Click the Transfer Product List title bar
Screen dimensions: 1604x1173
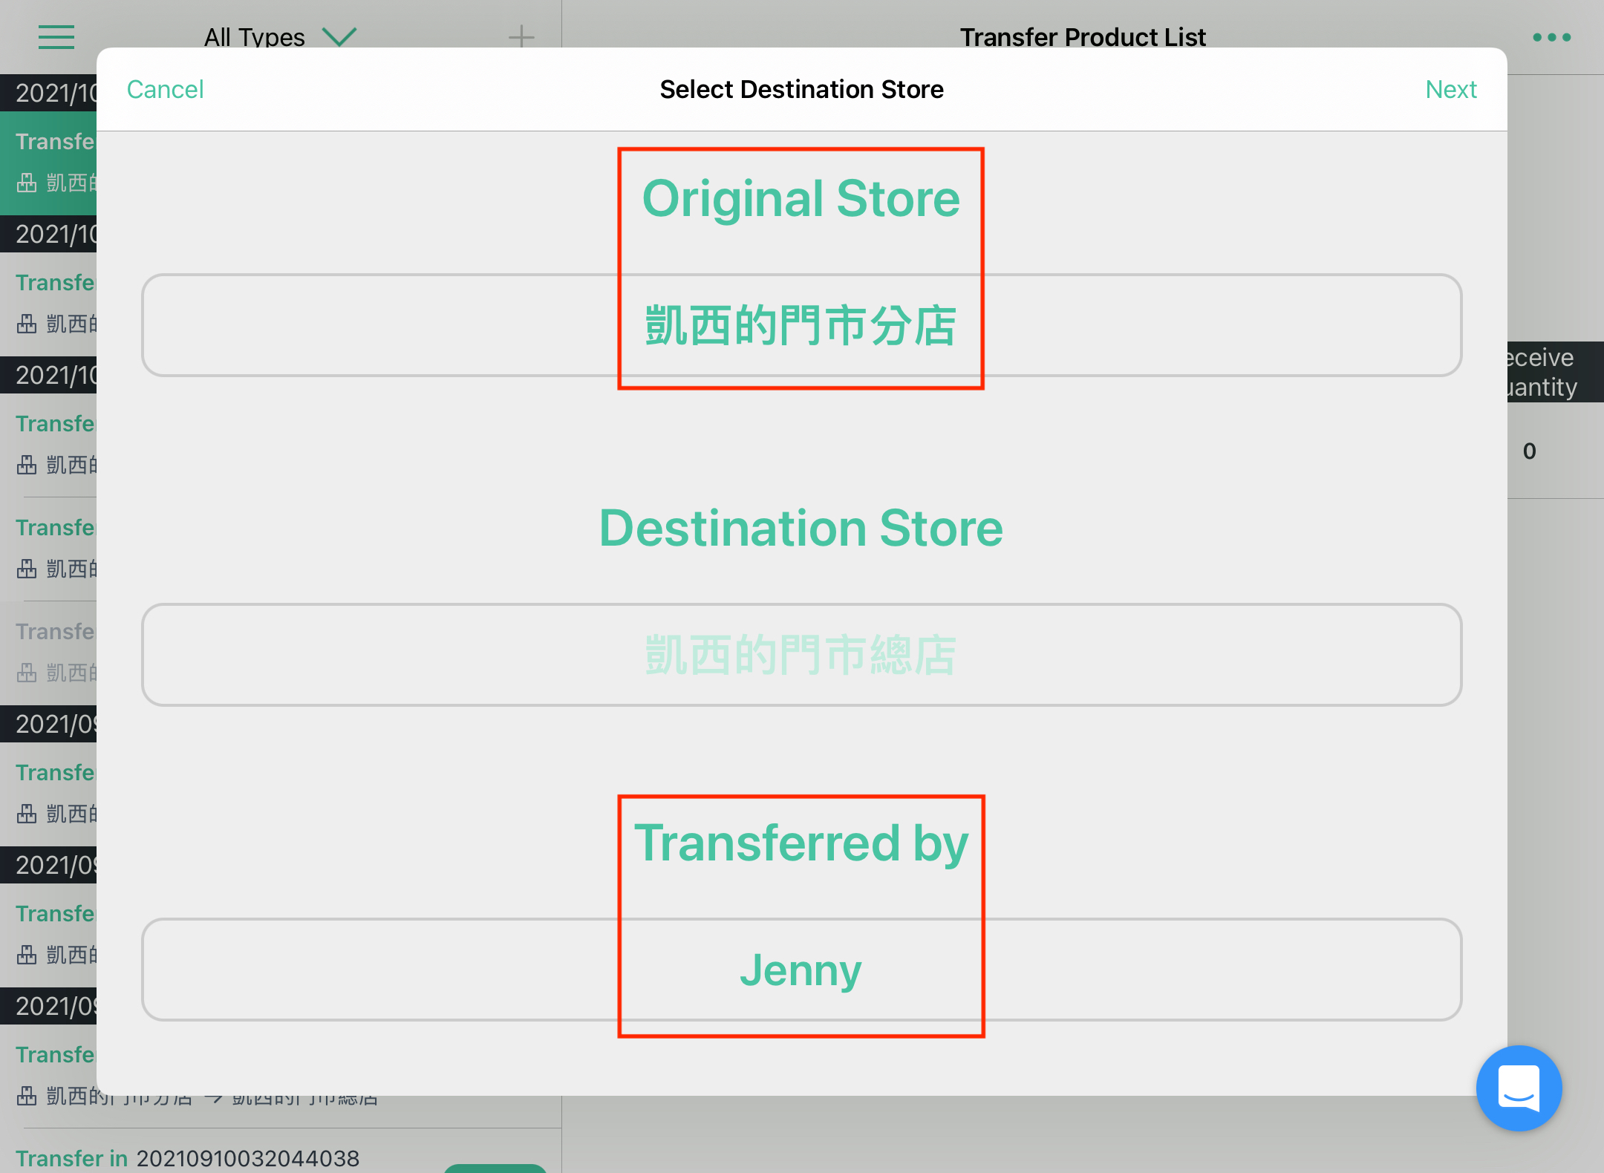pos(1083,36)
